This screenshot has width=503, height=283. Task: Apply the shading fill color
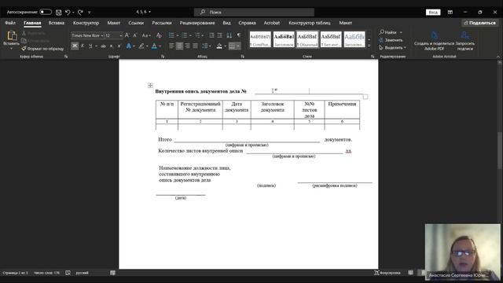219,46
